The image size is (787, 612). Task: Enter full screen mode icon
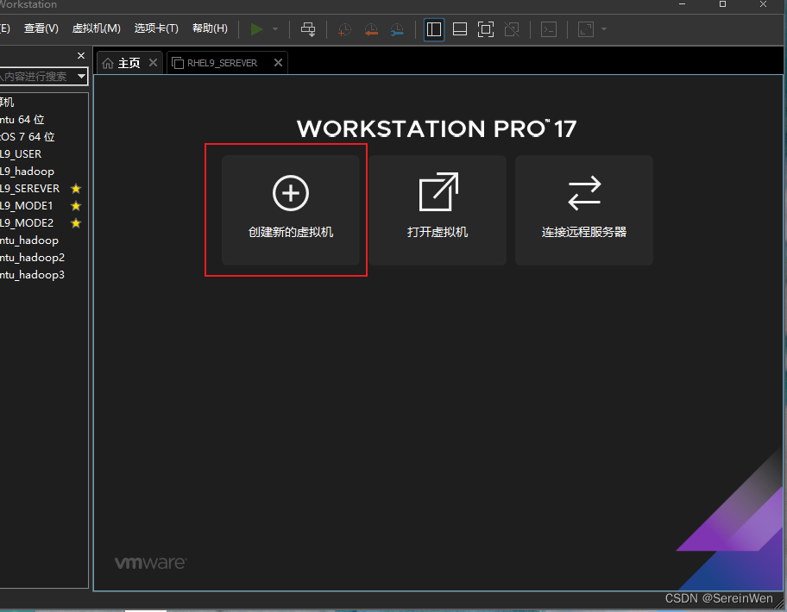point(485,29)
